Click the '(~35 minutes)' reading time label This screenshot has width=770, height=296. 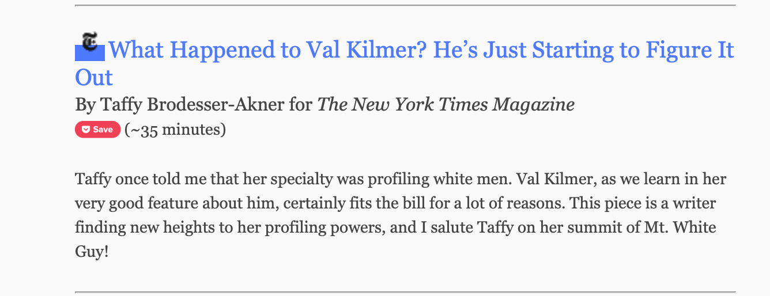175,130
